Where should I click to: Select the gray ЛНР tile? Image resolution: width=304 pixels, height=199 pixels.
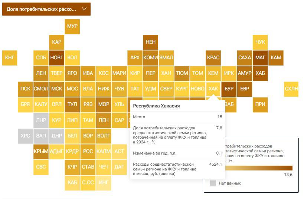coord(41,120)
